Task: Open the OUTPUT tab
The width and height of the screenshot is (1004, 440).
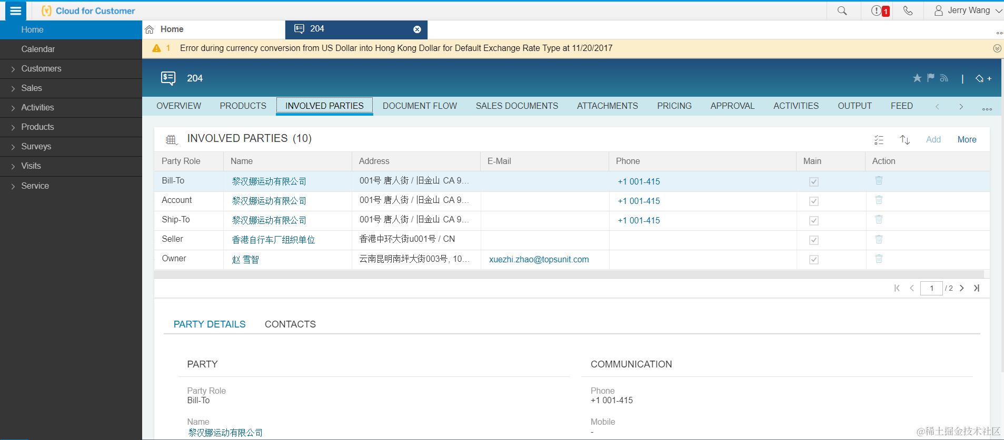Action: (854, 106)
